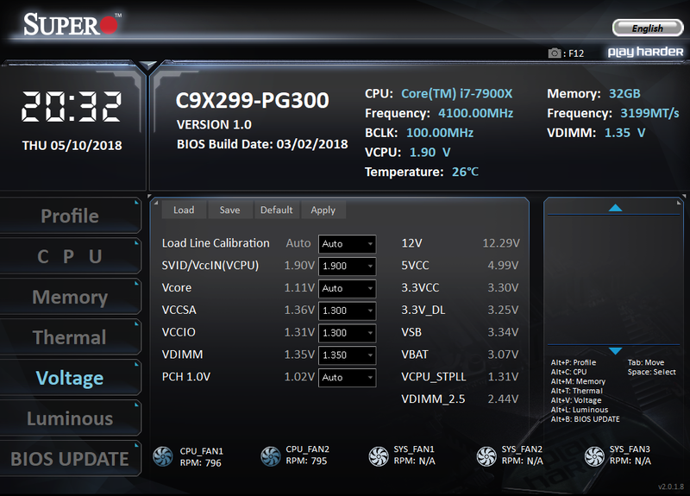
Task: Click the CPU_FAN2 RPM 795 reading
Action: tap(306, 461)
